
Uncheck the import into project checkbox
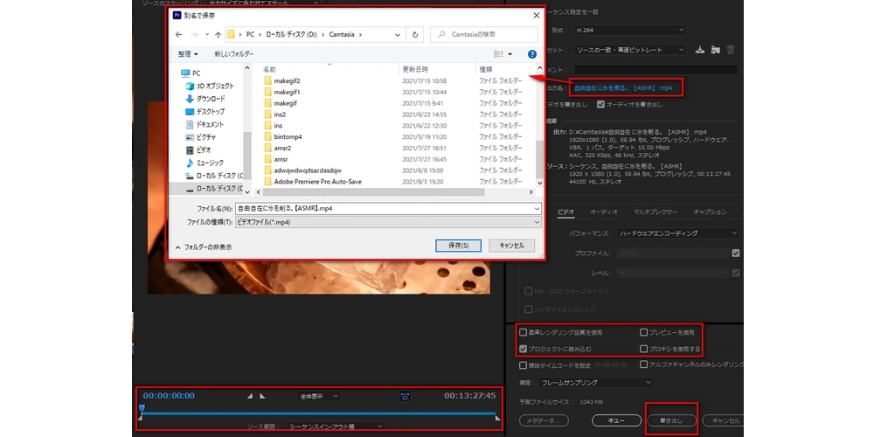(524, 348)
